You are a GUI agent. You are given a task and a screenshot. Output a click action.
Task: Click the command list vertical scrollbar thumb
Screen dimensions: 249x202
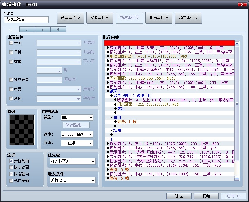237,104
